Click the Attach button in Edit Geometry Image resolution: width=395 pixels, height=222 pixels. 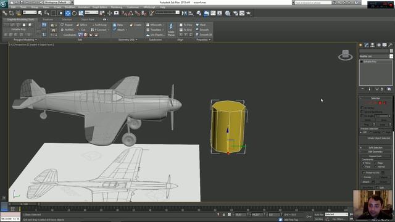coord(366,182)
